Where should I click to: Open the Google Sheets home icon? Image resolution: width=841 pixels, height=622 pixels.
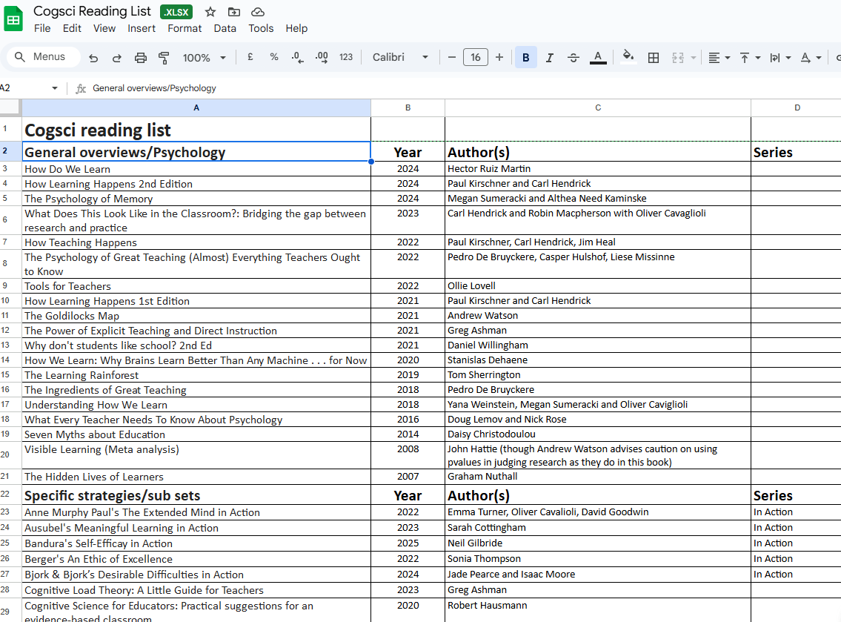pyautogui.click(x=13, y=19)
